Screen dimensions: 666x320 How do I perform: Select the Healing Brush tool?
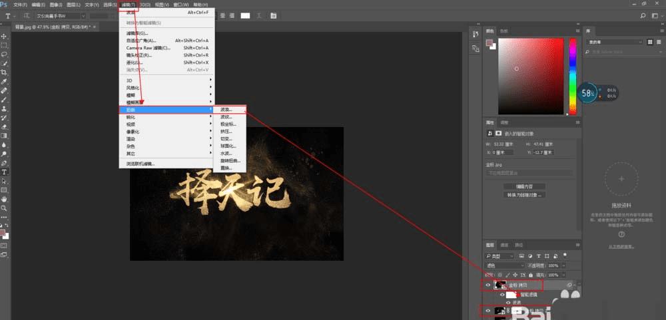[x=4, y=90]
